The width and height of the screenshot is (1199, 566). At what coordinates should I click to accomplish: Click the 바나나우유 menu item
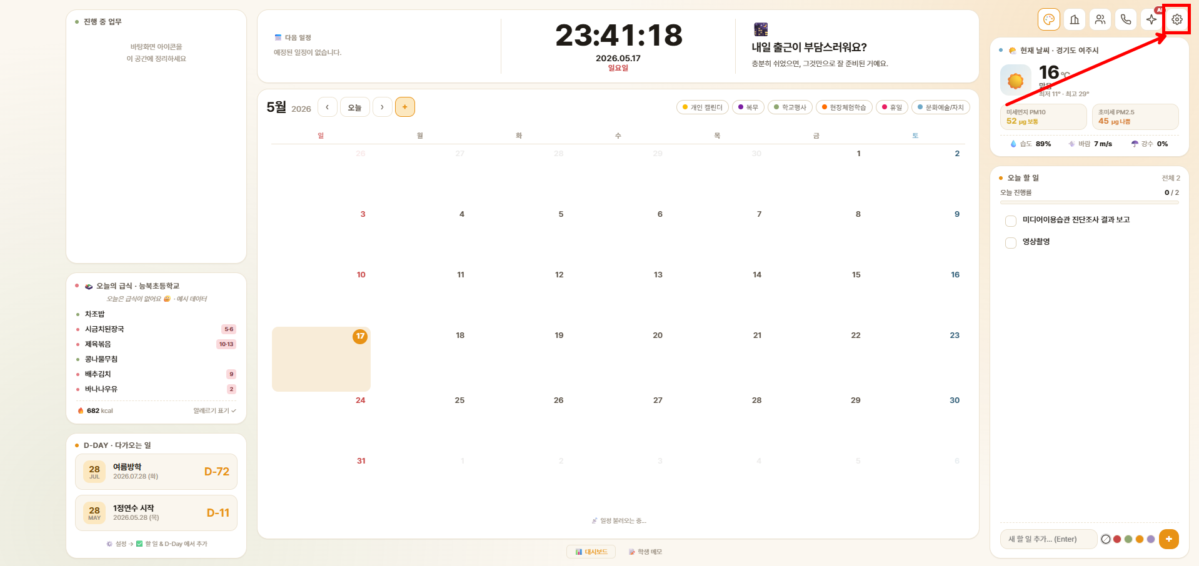[101, 389]
